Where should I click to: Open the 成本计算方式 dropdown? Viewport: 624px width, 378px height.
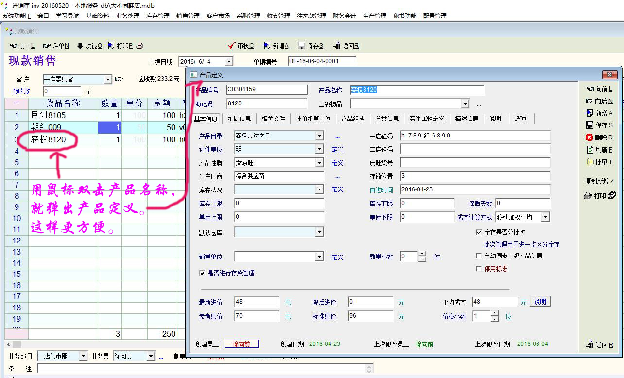[x=545, y=217]
